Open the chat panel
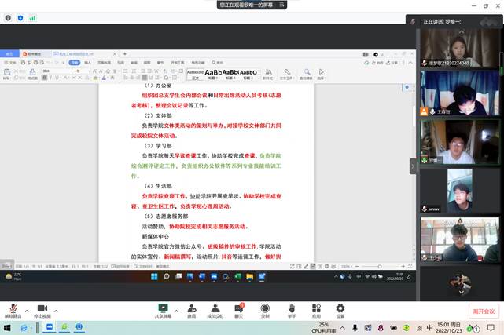This screenshot has height=335, width=504. point(239,311)
